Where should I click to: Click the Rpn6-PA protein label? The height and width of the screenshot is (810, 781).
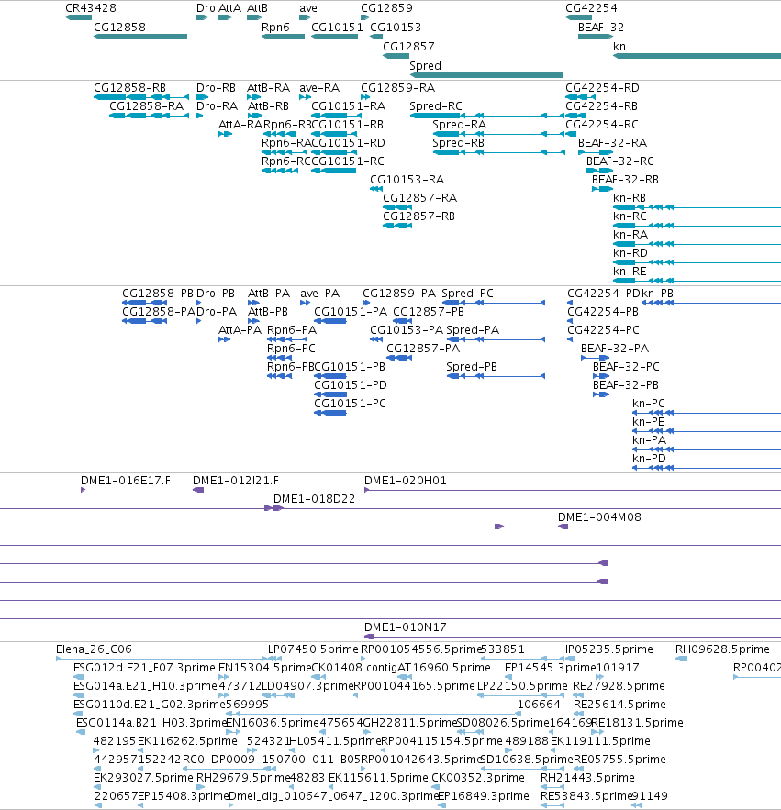pos(292,330)
